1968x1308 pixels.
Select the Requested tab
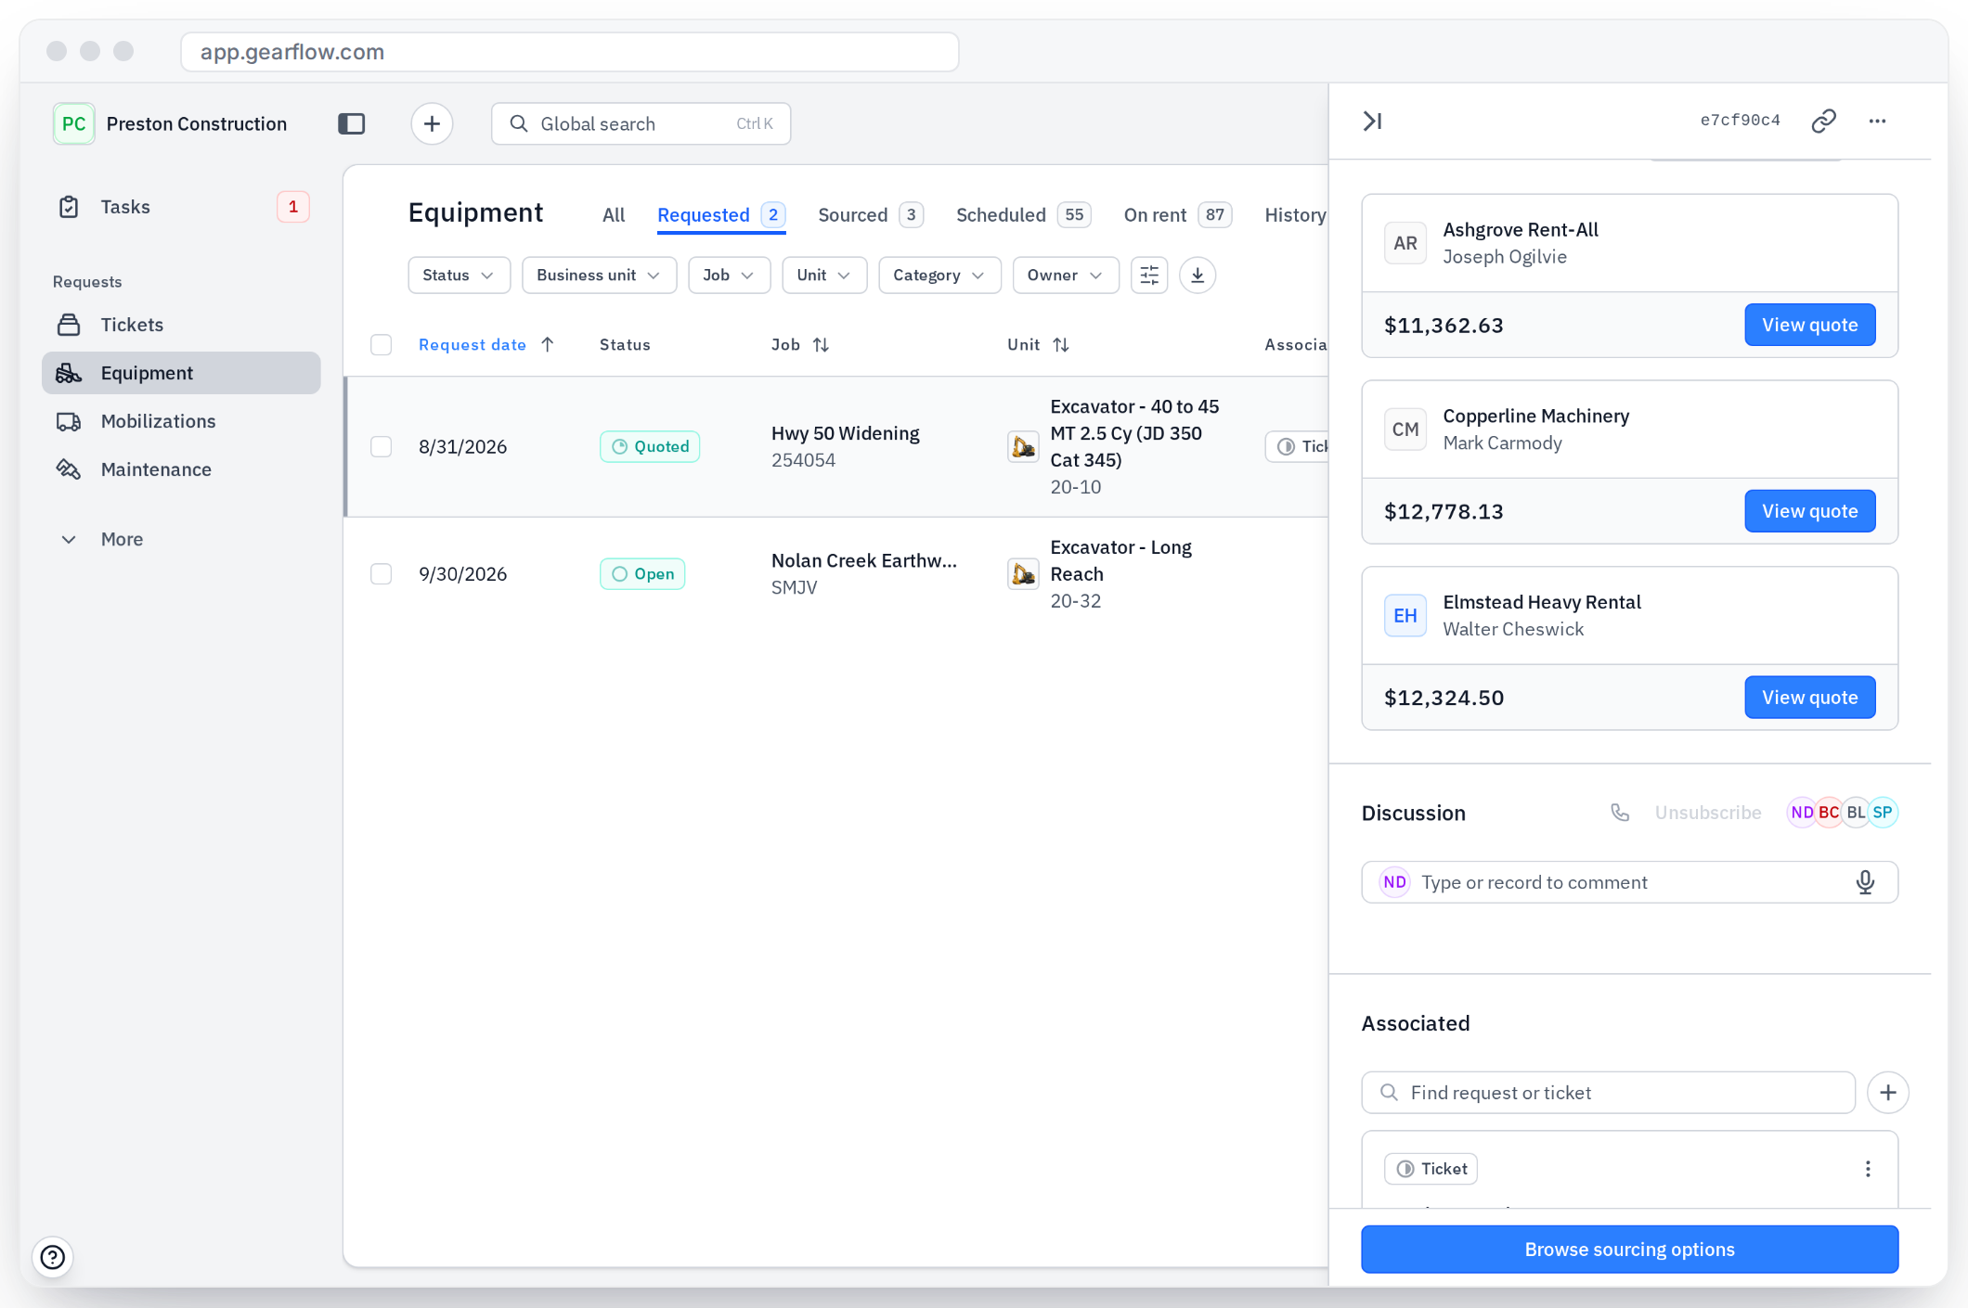(x=721, y=215)
